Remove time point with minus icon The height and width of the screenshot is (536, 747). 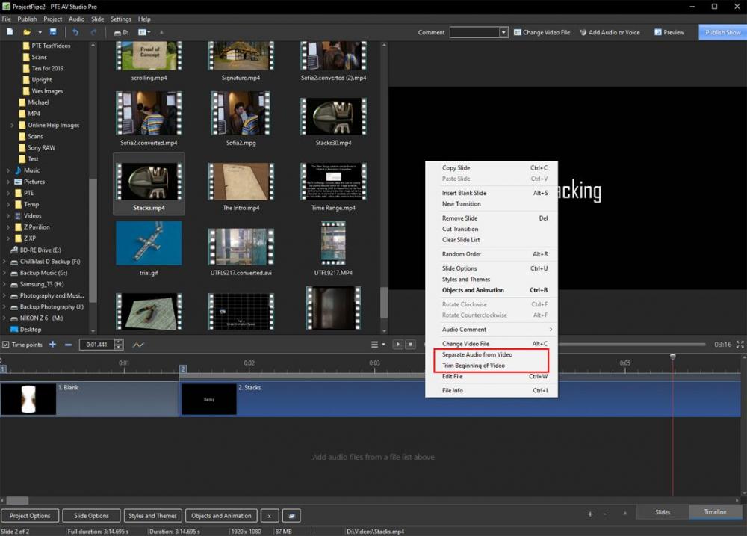(x=68, y=345)
